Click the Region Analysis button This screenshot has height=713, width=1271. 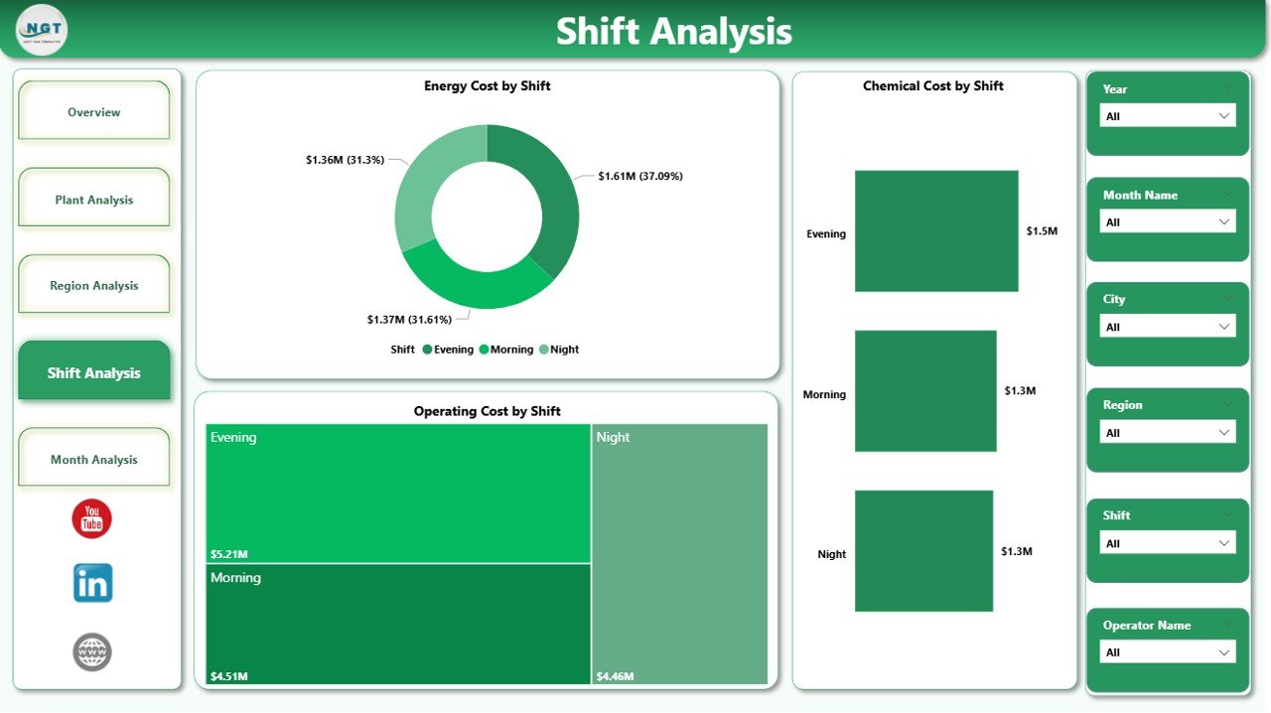93,284
